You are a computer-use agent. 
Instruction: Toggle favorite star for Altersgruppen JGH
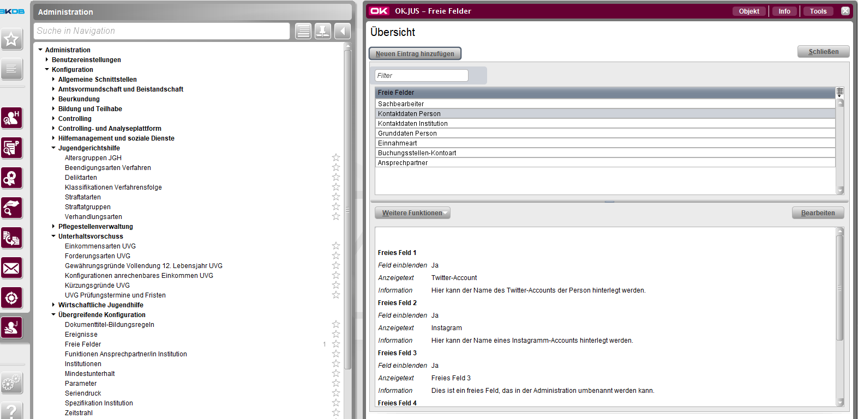click(x=336, y=158)
